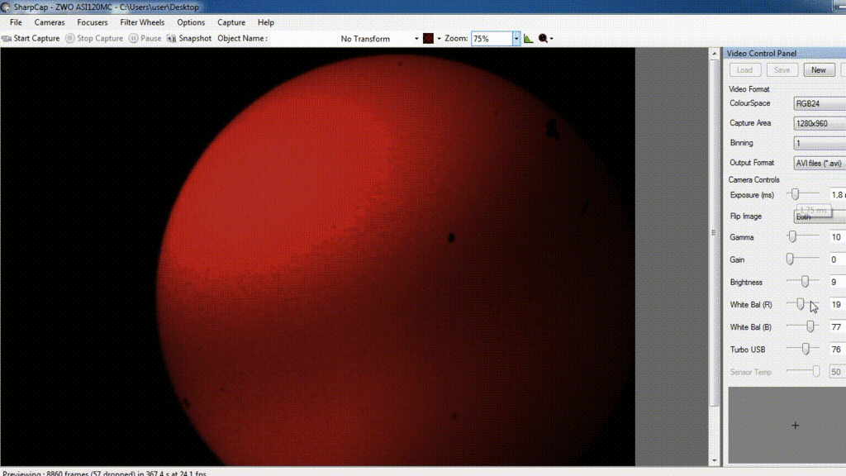Click the Start Capture button label
Image resolution: width=846 pixels, height=476 pixels.
tap(36, 38)
